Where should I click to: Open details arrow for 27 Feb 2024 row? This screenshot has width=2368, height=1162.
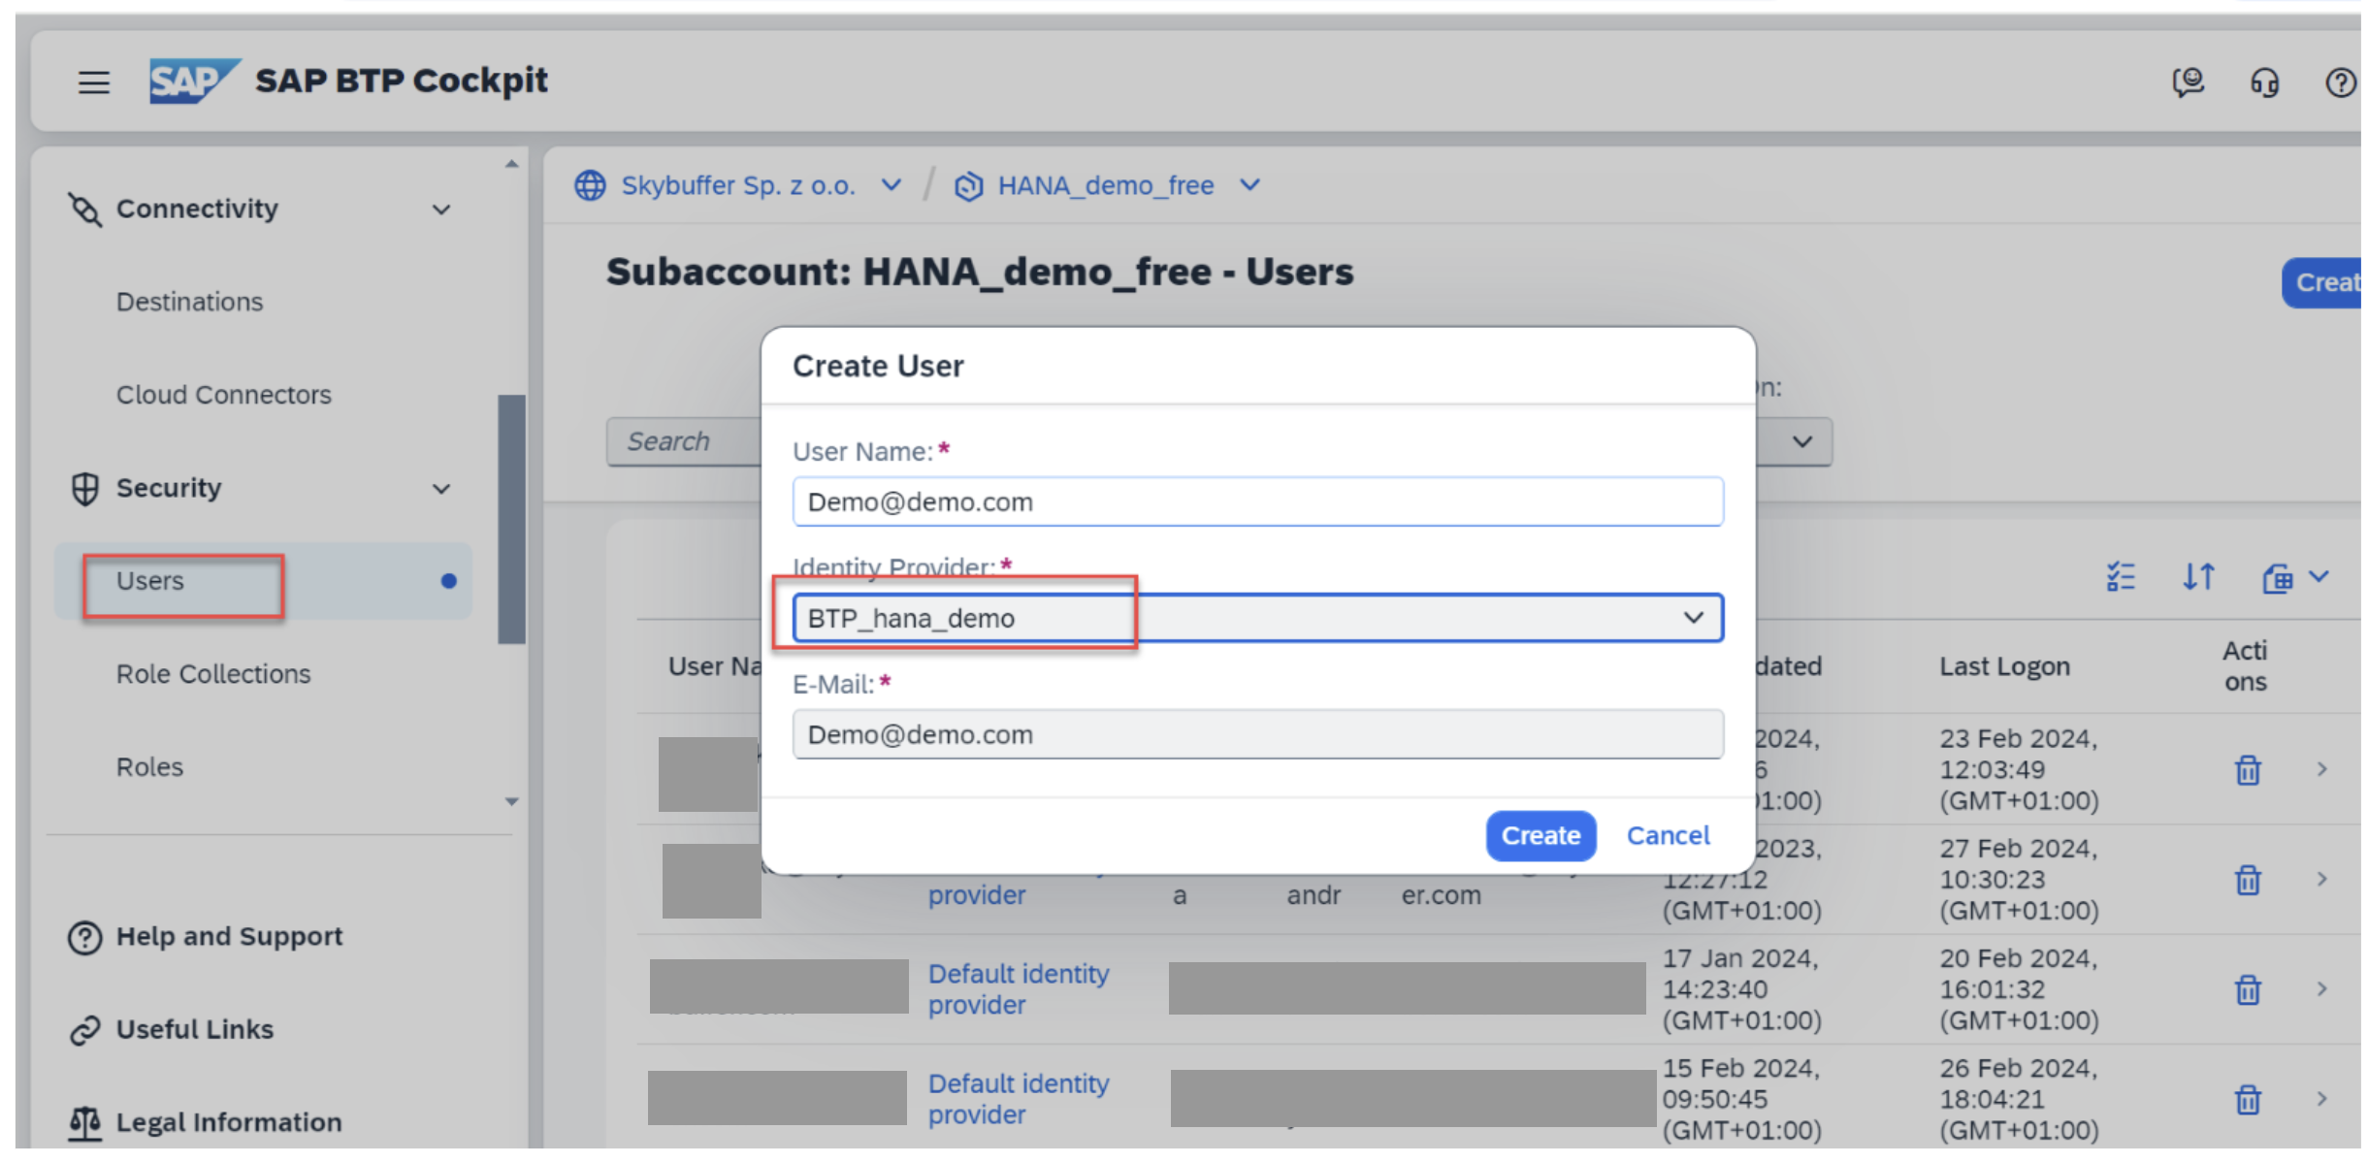tap(2321, 879)
